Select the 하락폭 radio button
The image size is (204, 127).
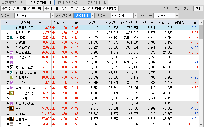tap(105, 9)
